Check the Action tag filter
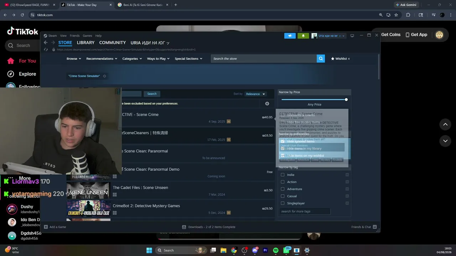The image size is (456, 256). 283,182
